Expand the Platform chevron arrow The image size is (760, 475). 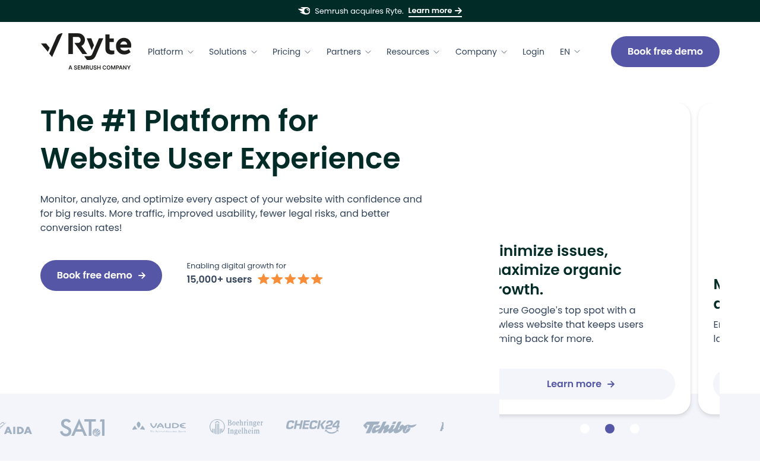tap(191, 52)
